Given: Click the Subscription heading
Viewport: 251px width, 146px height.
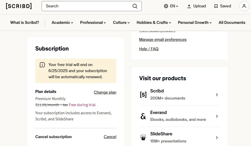Looking at the screenshot, I should pos(52,48).
